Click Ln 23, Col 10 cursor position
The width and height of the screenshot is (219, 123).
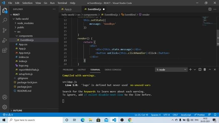(141, 115)
